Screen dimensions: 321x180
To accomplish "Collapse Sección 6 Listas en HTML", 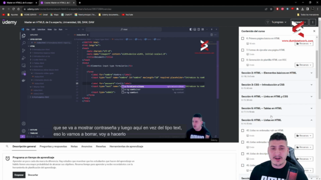I will pyautogui.click(x=277, y=122).
